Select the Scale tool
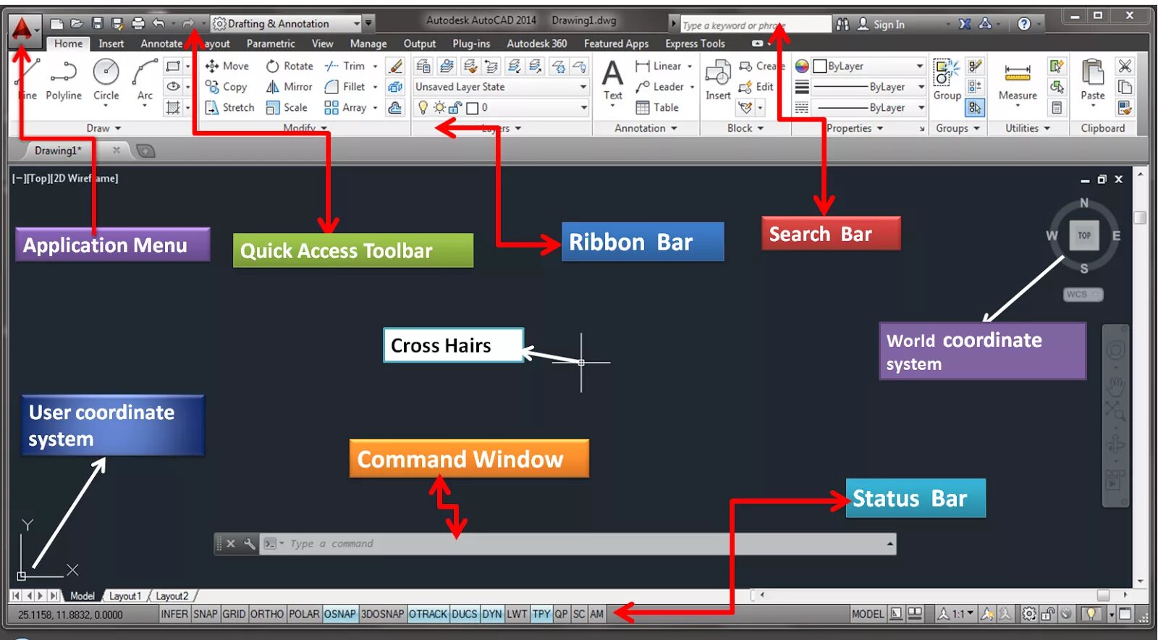Viewport: 1158px width, 640px height. 287,107
